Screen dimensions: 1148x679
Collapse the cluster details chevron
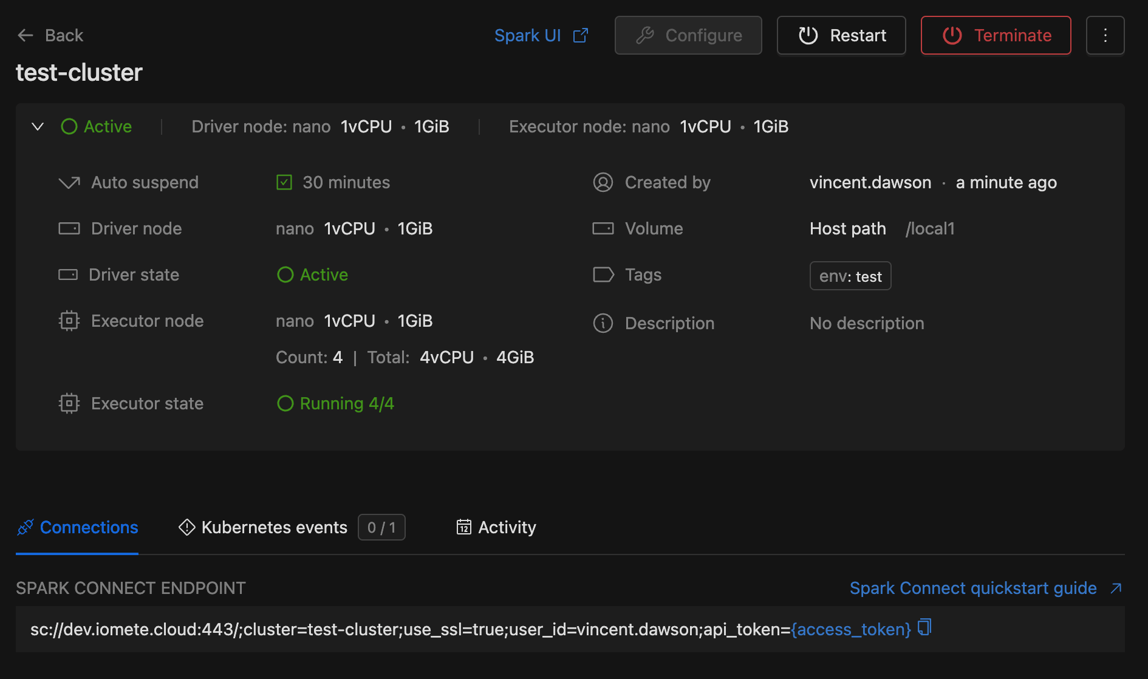[x=38, y=126]
